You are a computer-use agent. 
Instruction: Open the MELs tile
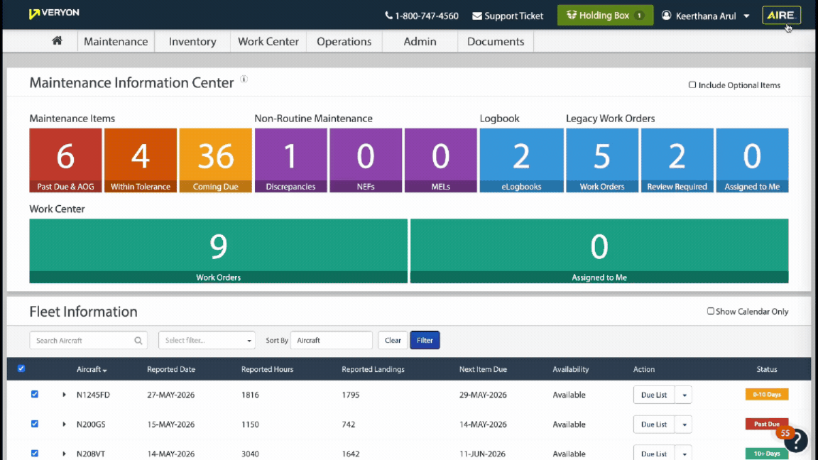click(441, 160)
